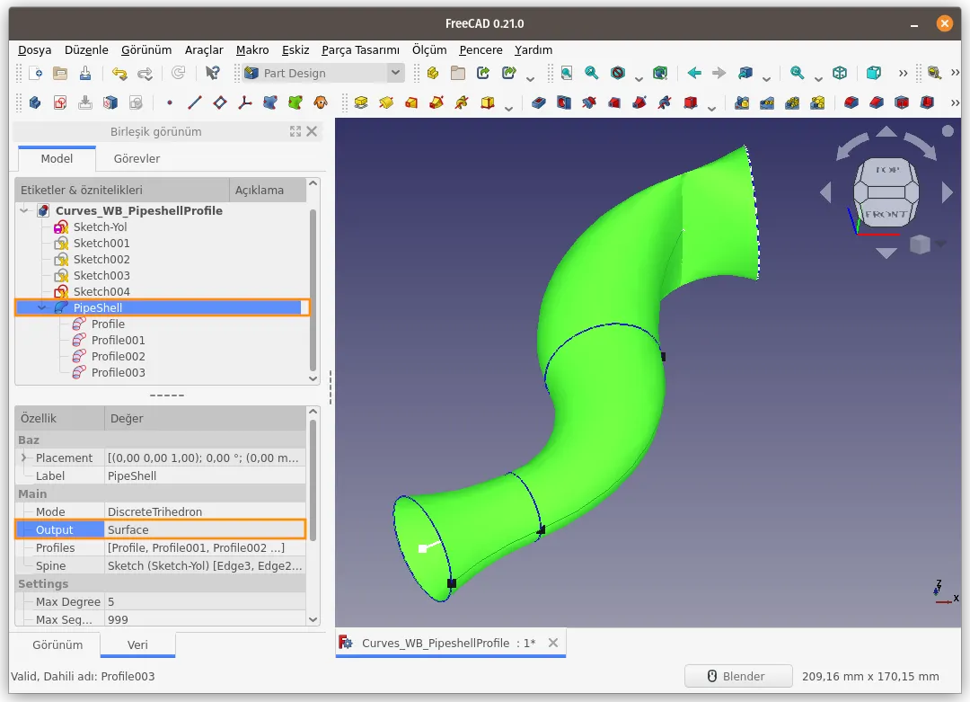Image resolution: width=970 pixels, height=702 pixels.
Task: Close the Birleşik görünüm panel
Action: point(312,131)
